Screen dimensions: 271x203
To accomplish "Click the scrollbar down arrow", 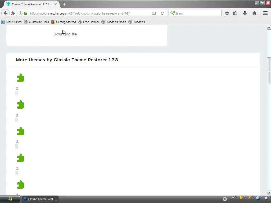I will (269, 193).
